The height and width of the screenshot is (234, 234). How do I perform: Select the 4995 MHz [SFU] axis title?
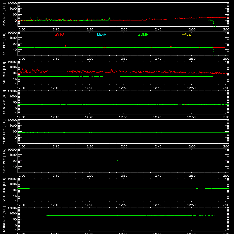click(x=4, y=161)
